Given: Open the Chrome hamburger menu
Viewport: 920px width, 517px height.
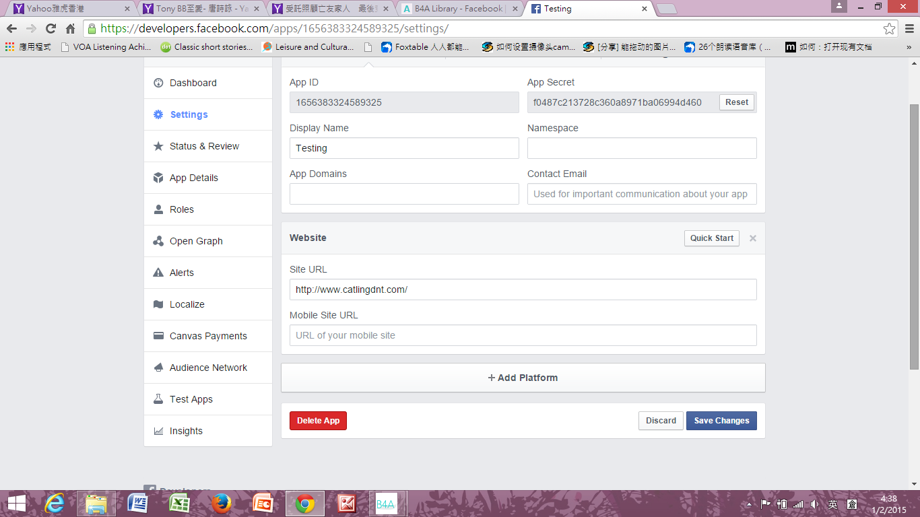Looking at the screenshot, I should pos(909,28).
